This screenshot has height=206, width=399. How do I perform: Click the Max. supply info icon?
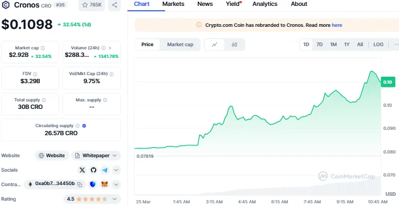tap(105, 100)
